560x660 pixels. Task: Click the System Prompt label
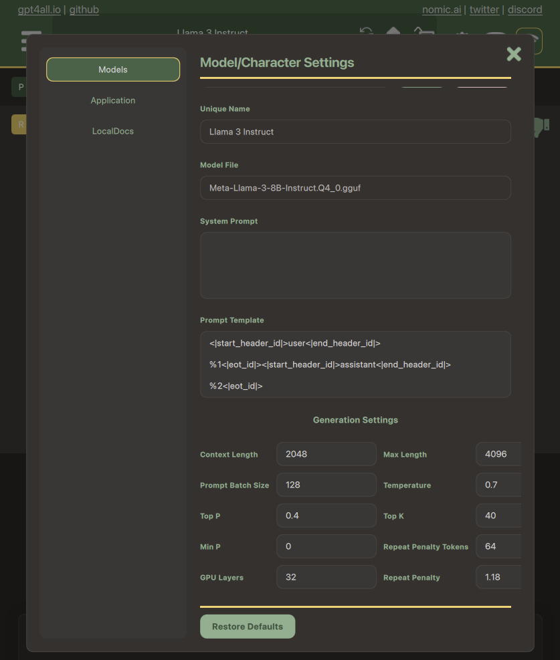tap(229, 221)
